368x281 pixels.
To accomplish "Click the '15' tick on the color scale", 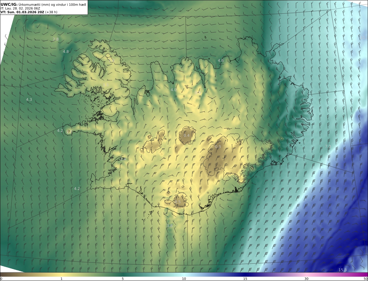I will tap(245, 279).
